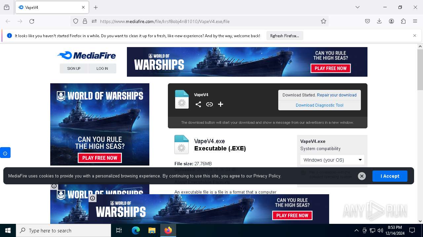The height and width of the screenshot is (237, 423).
Task: Reload the current page
Action: click(32, 21)
